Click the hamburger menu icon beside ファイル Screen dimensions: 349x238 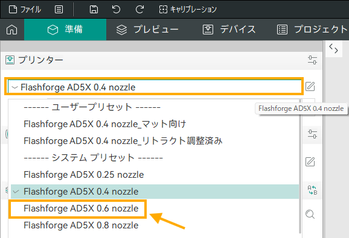pyautogui.click(x=59, y=10)
